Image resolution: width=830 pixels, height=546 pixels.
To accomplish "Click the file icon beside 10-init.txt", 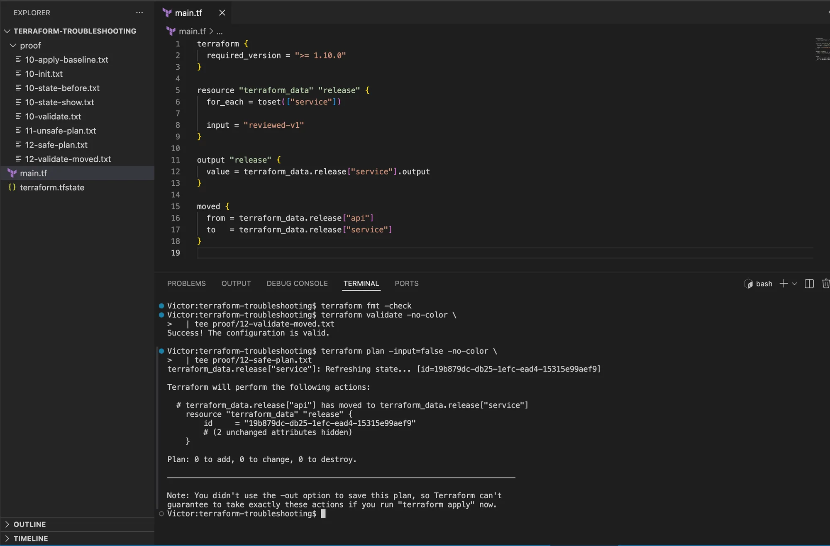I will pyautogui.click(x=18, y=74).
